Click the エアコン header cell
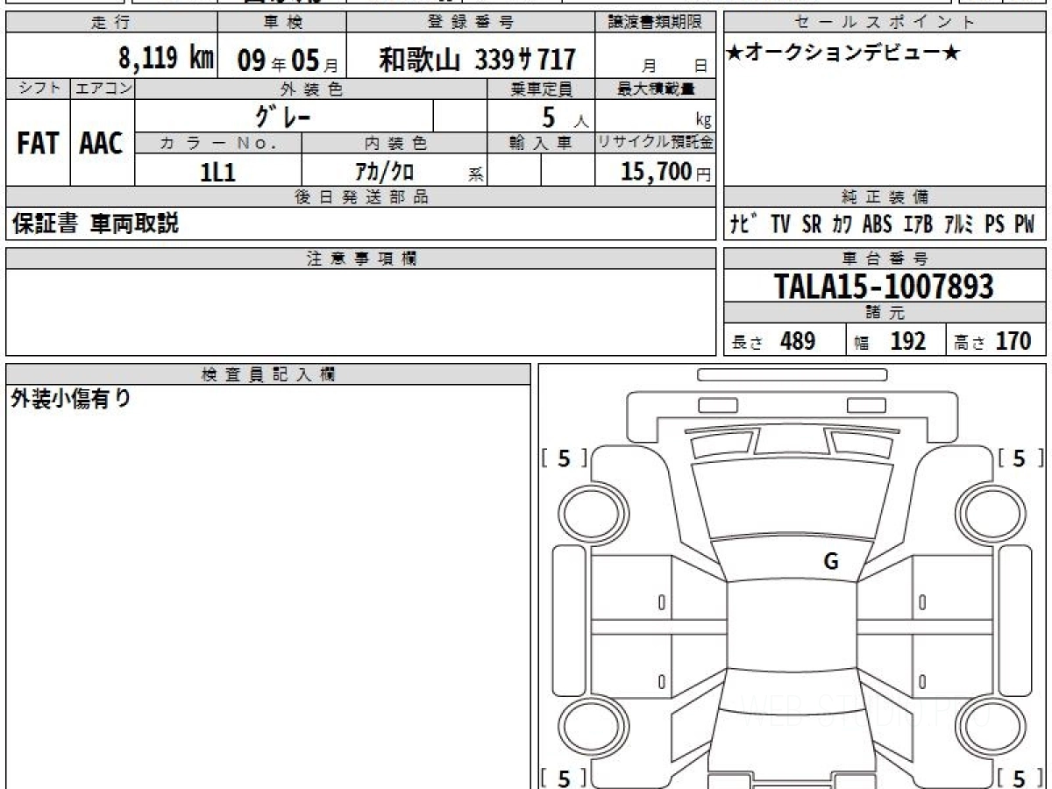The height and width of the screenshot is (789, 1052). tap(103, 89)
